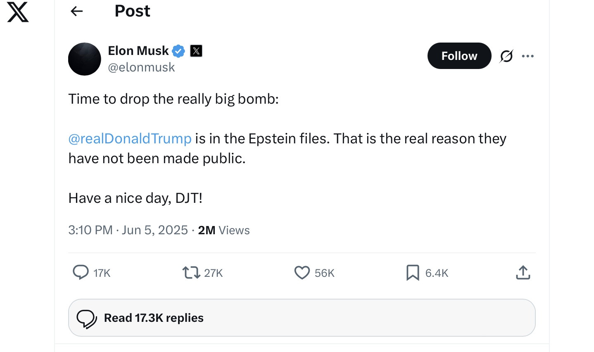594x352 pixels.
Task: Open Elon Musk's profile picture
Action: [x=85, y=59]
